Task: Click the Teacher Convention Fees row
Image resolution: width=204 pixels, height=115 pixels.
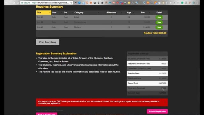Action: [147, 64]
